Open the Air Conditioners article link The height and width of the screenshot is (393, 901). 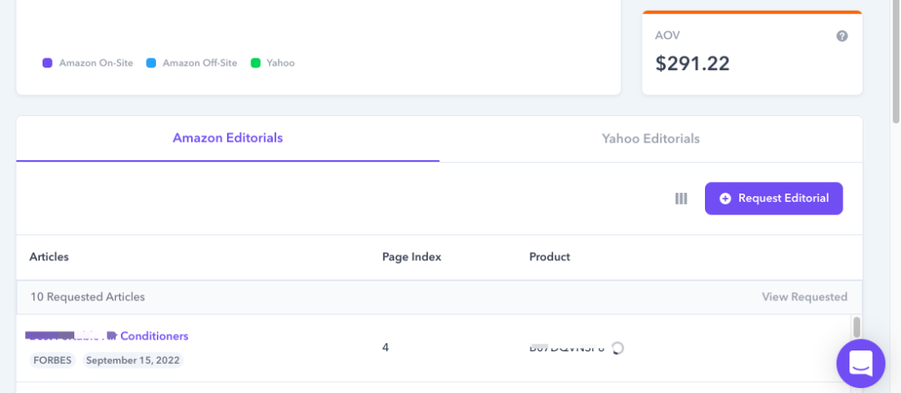[x=108, y=335]
